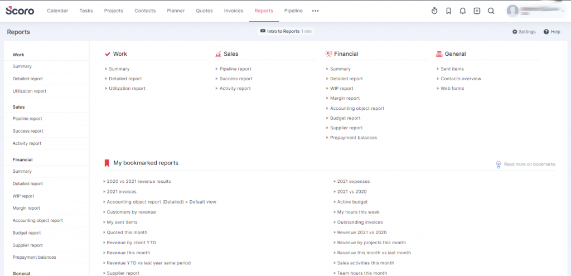Click the quick add plus icon
The image size is (571, 276).
[477, 11]
